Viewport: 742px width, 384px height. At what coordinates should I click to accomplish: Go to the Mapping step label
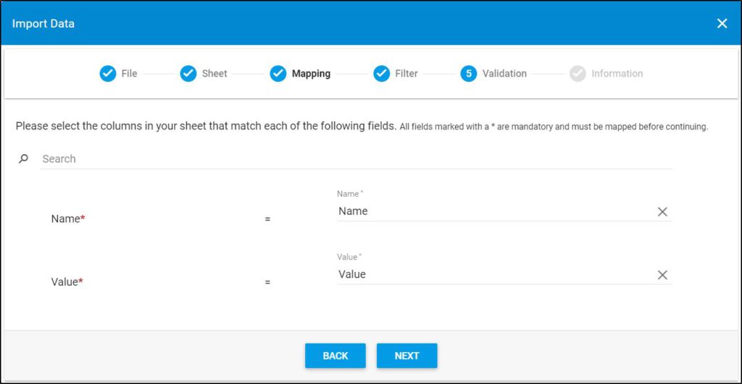[x=311, y=73]
